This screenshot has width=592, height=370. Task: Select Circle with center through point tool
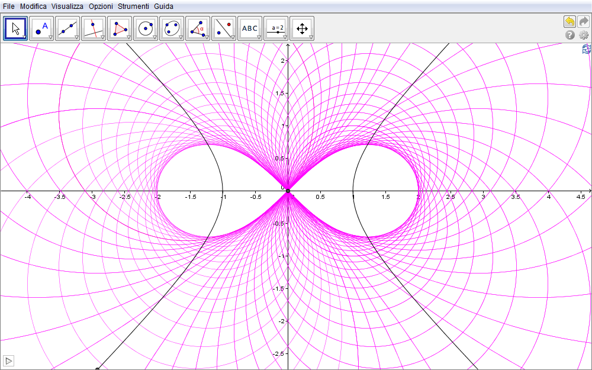click(x=146, y=28)
